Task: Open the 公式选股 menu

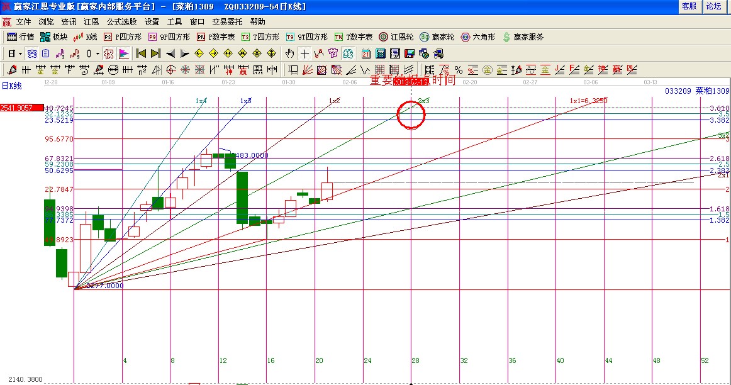Action: pos(121,21)
